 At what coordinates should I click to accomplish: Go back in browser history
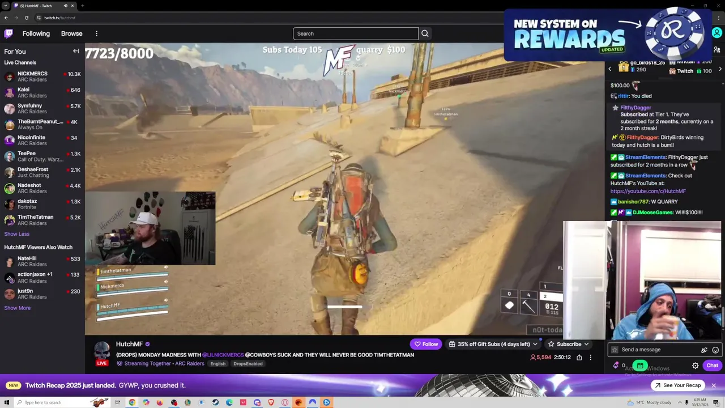point(6,18)
